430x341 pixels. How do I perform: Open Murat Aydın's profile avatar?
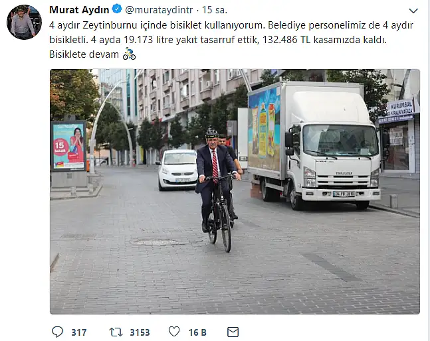click(24, 22)
